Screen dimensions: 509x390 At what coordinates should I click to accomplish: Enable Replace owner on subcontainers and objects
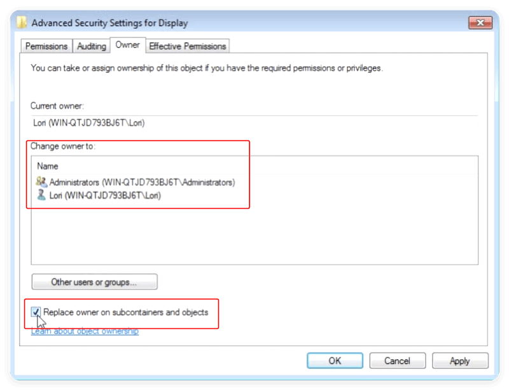click(36, 310)
